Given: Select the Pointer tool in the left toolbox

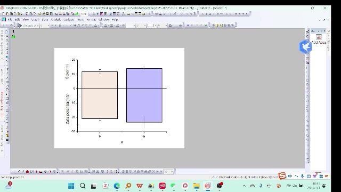Looking at the screenshot, I should (x=7, y=31).
